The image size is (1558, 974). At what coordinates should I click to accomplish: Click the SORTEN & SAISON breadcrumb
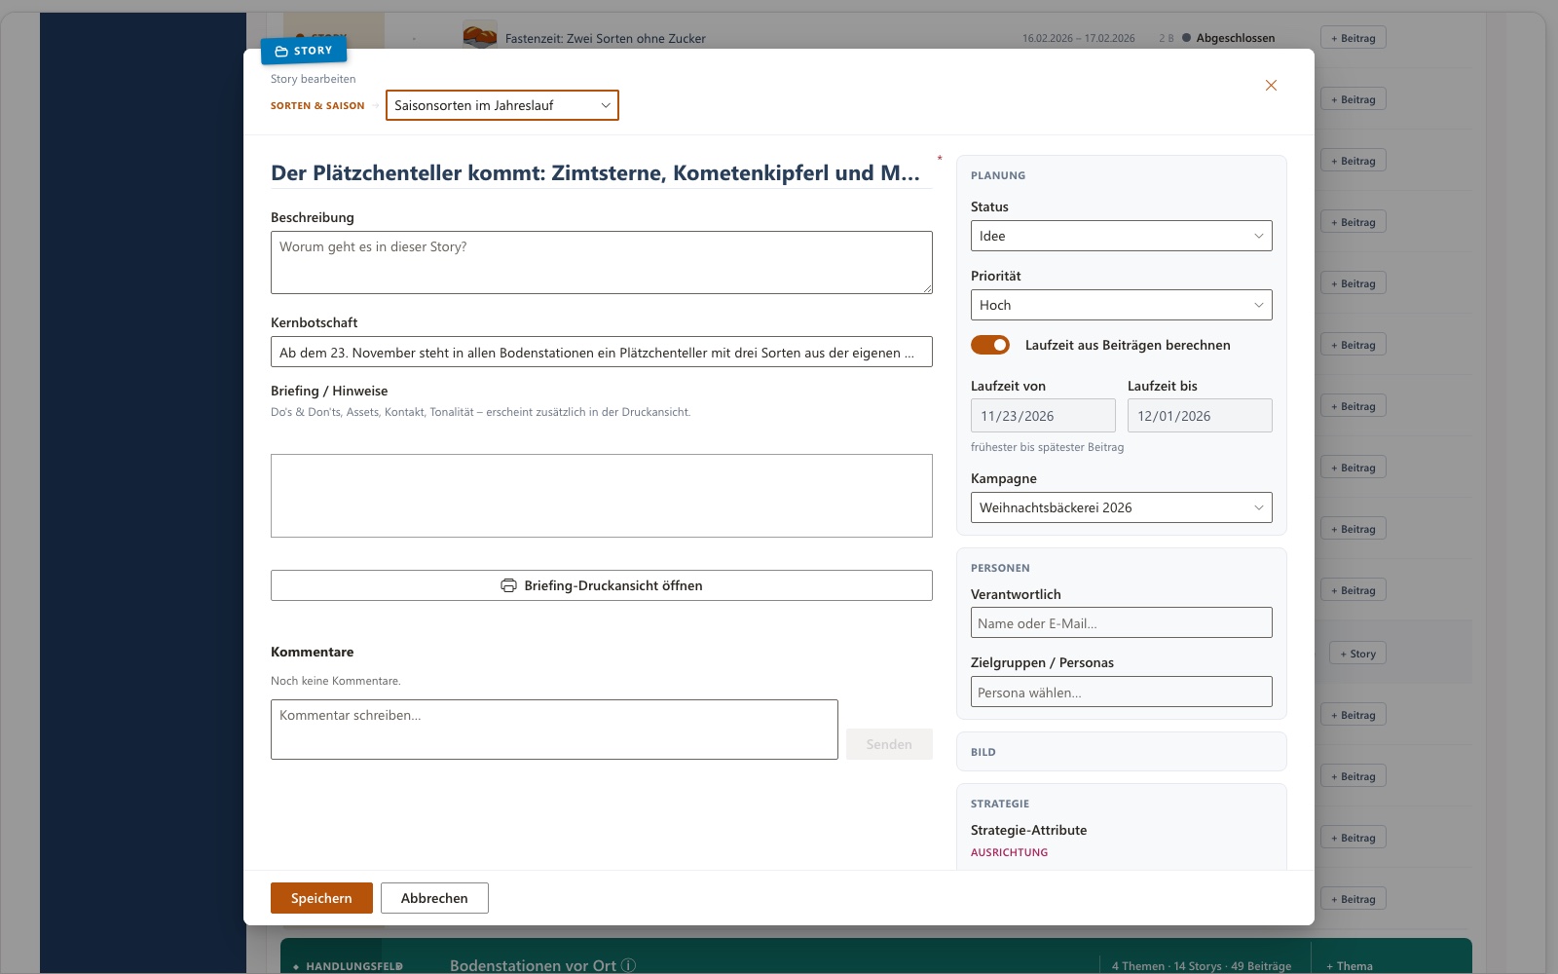tap(317, 105)
